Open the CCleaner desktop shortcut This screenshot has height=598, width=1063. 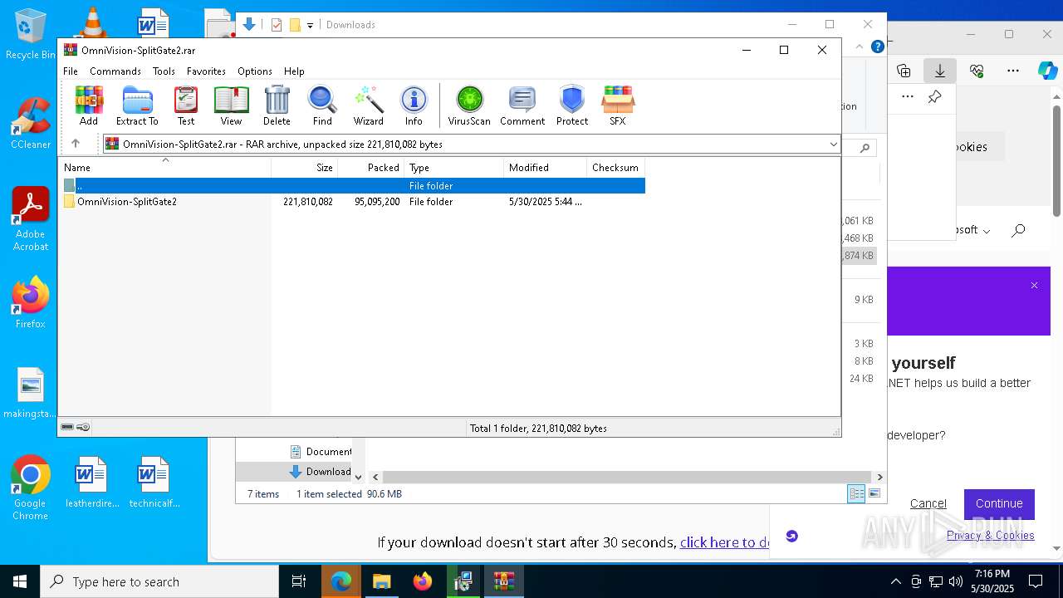point(30,123)
